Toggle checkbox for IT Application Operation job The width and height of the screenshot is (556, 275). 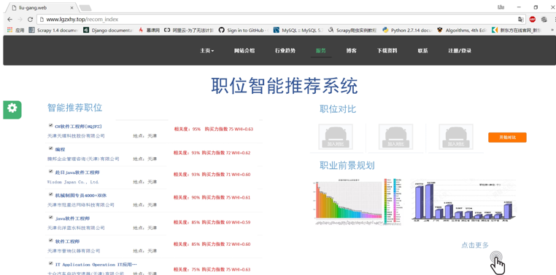tap(50, 263)
